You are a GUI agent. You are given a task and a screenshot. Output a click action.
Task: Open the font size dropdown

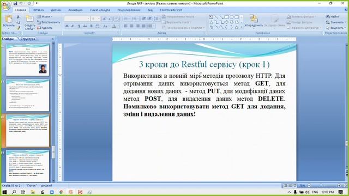pyautogui.click(x=95, y=19)
